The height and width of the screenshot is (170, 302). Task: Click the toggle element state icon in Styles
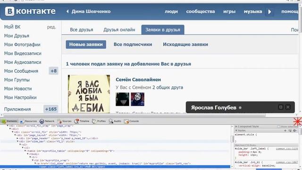pos(290,130)
